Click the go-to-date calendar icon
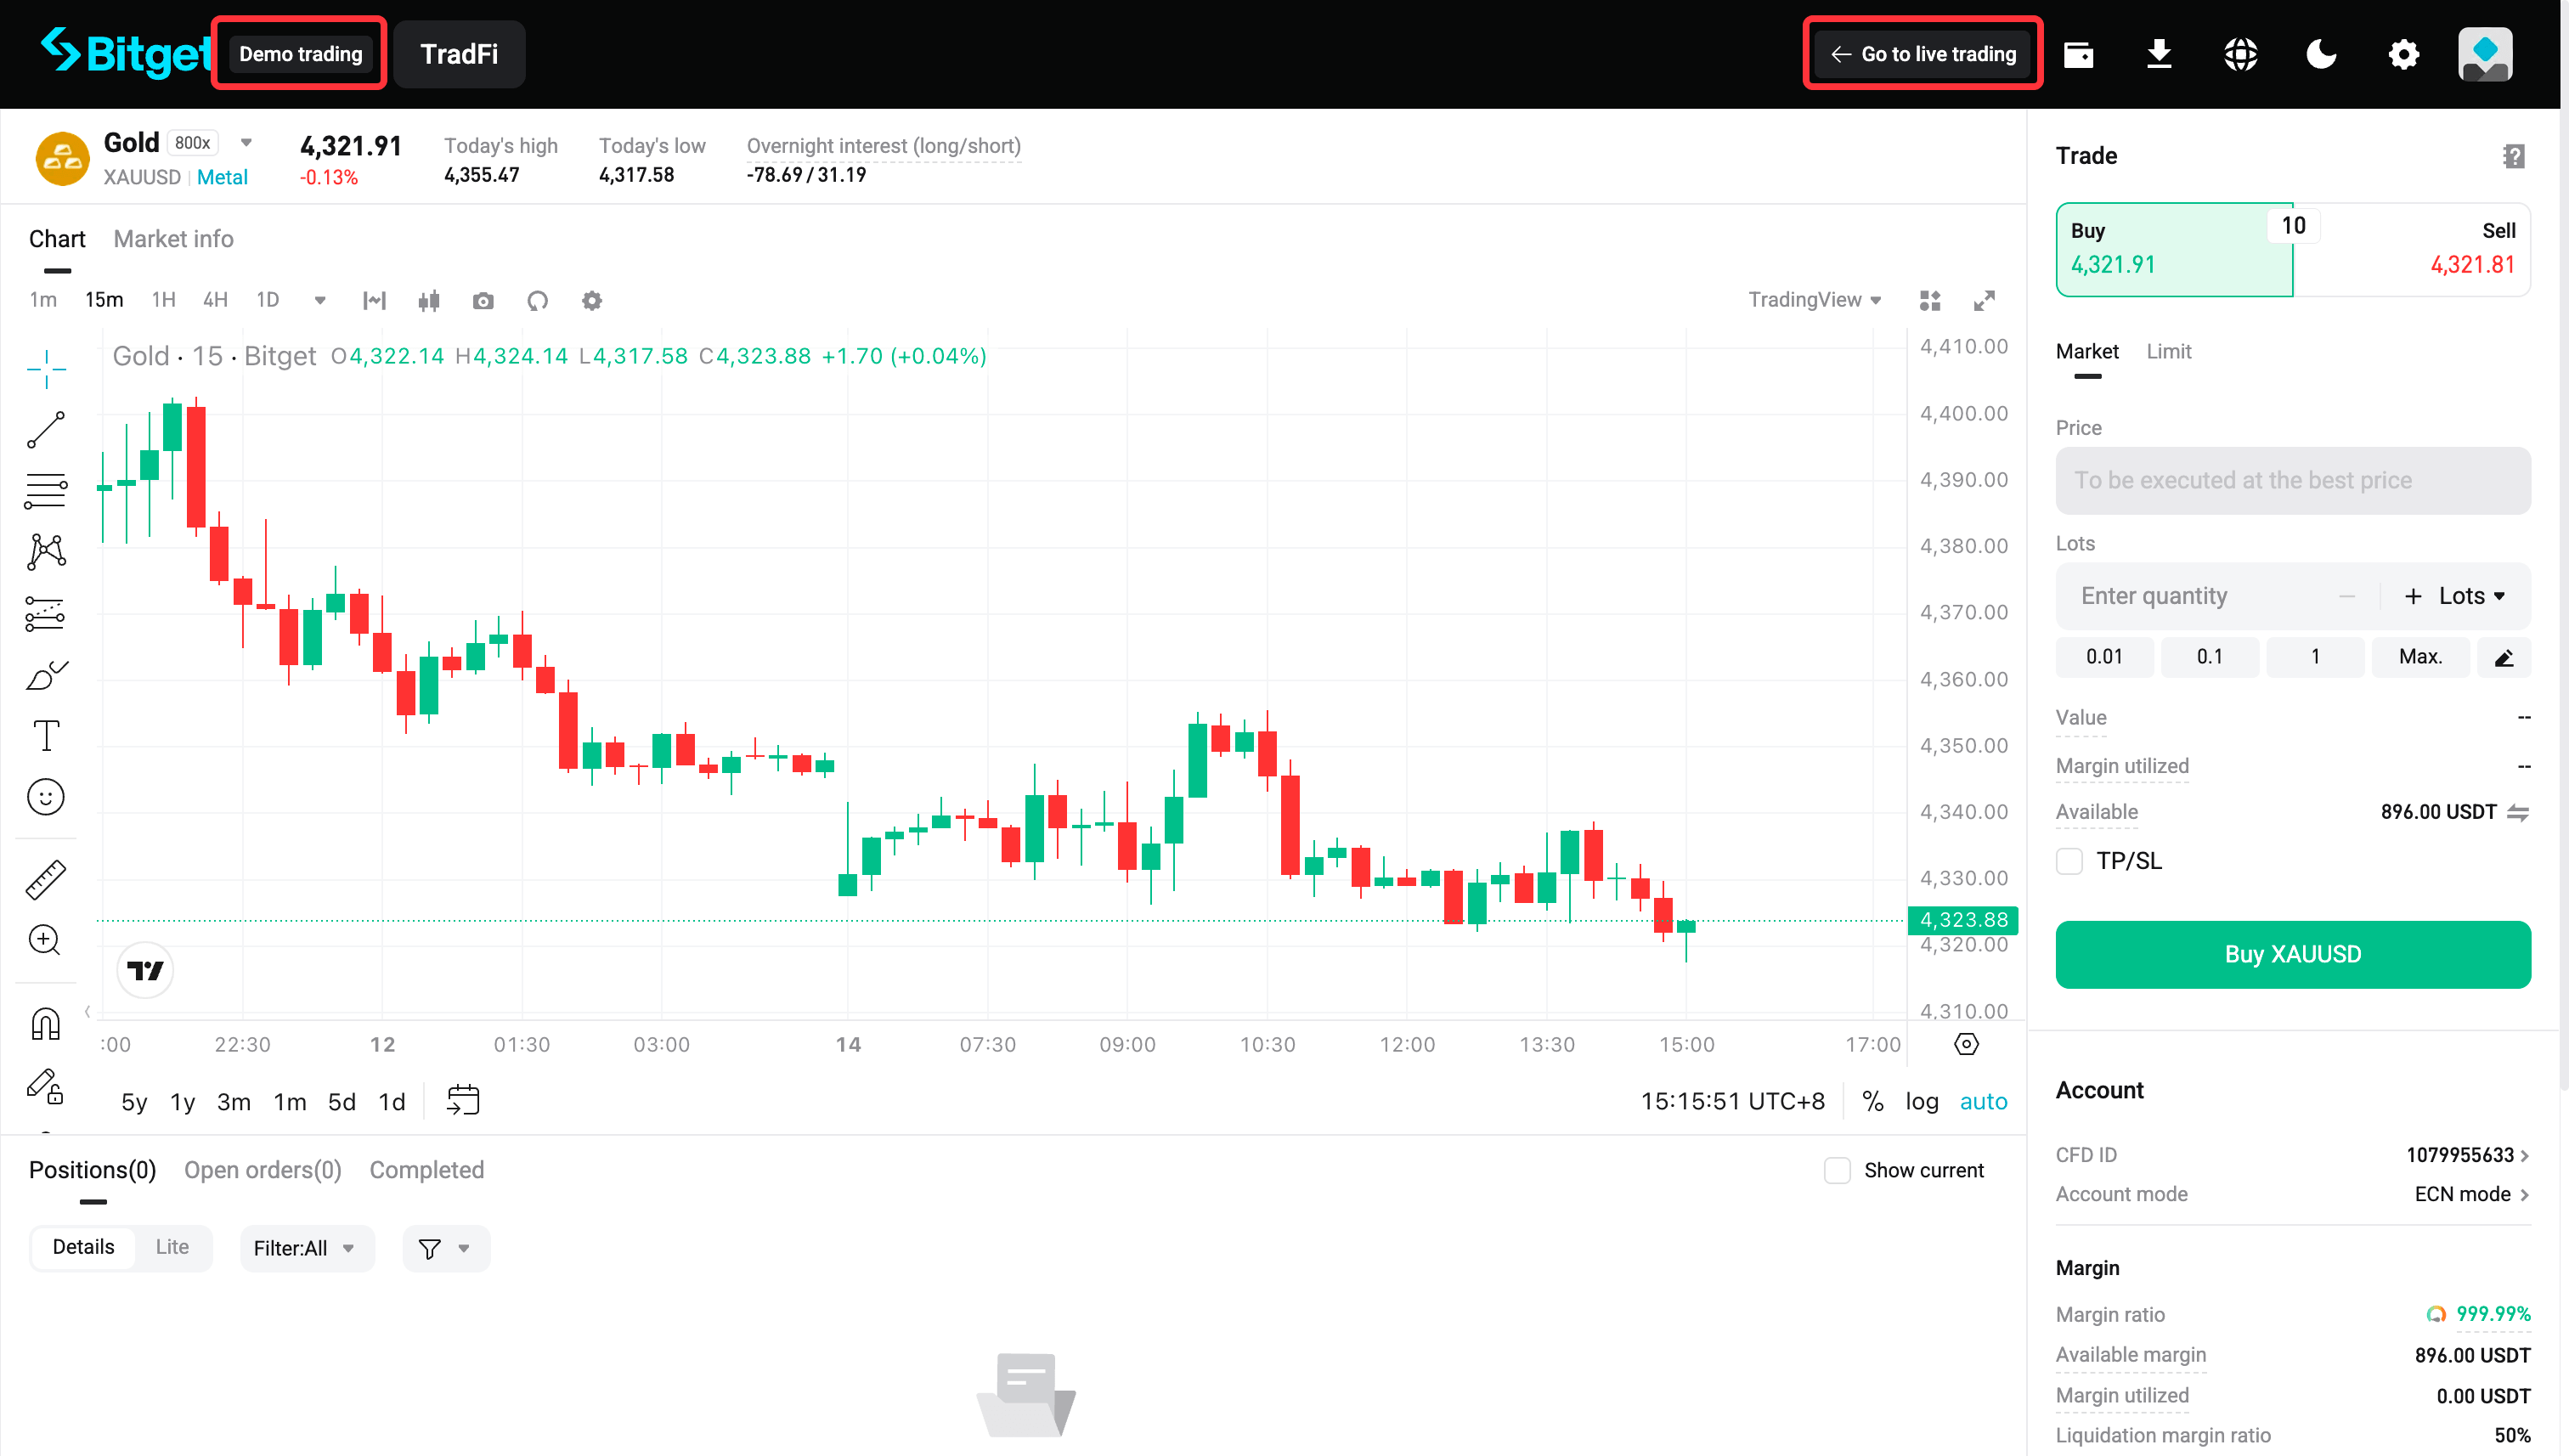 coord(463,1101)
